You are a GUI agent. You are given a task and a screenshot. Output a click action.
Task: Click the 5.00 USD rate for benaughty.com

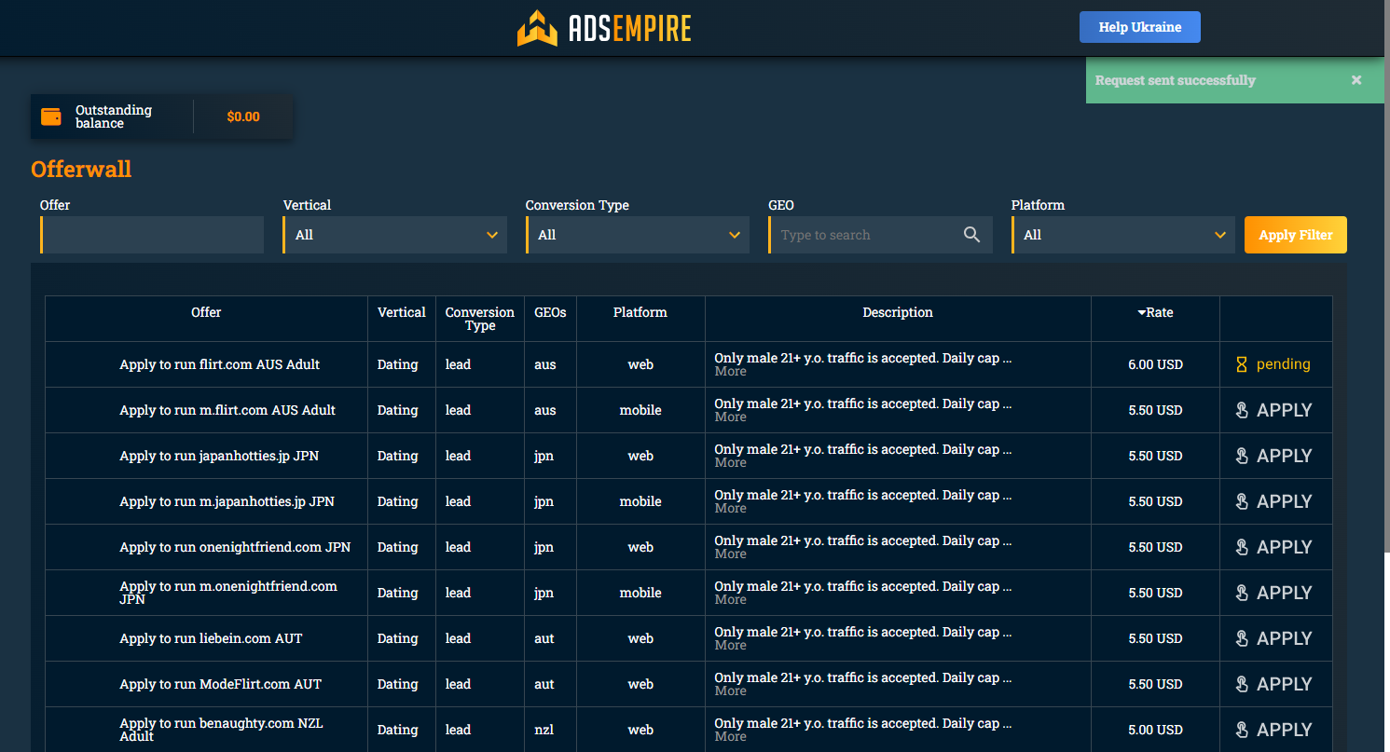pos(1155,730)
